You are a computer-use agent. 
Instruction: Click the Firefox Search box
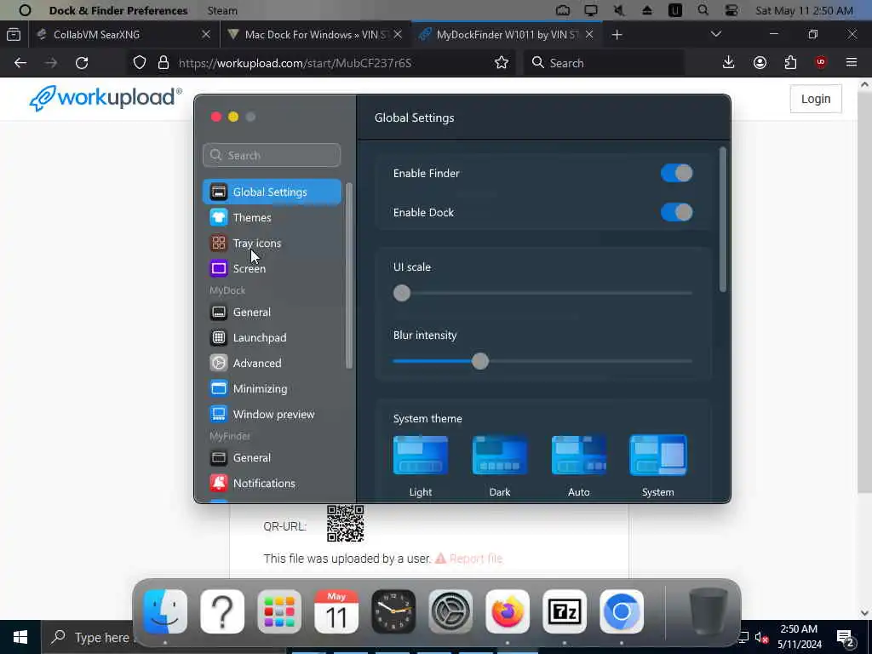[604, 63]
